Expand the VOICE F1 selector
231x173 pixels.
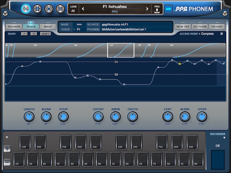[77, 30]
